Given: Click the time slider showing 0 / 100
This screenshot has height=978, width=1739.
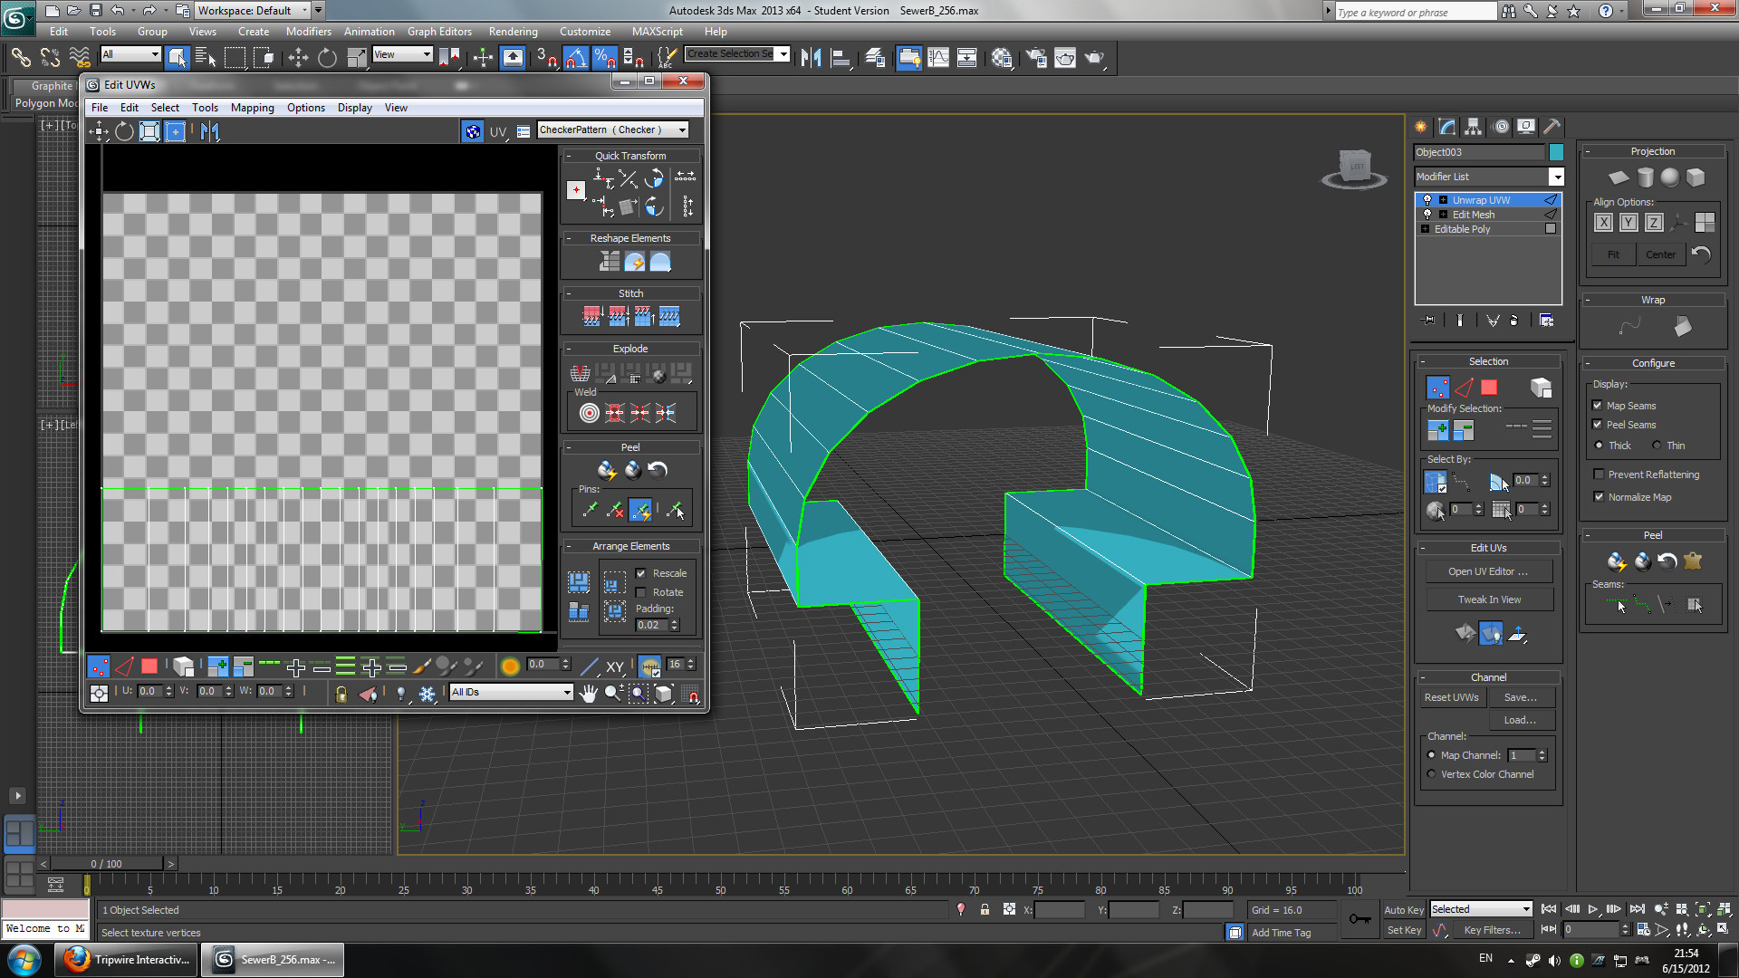Looking at the screenshot, I should (x=106, y=864).
